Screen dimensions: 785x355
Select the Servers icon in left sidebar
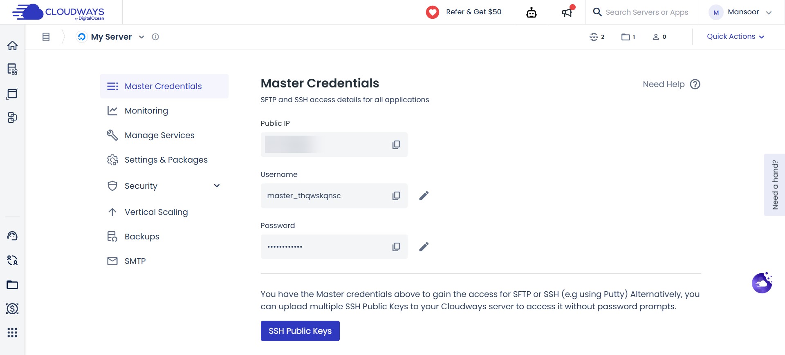[x=12, y=69]
